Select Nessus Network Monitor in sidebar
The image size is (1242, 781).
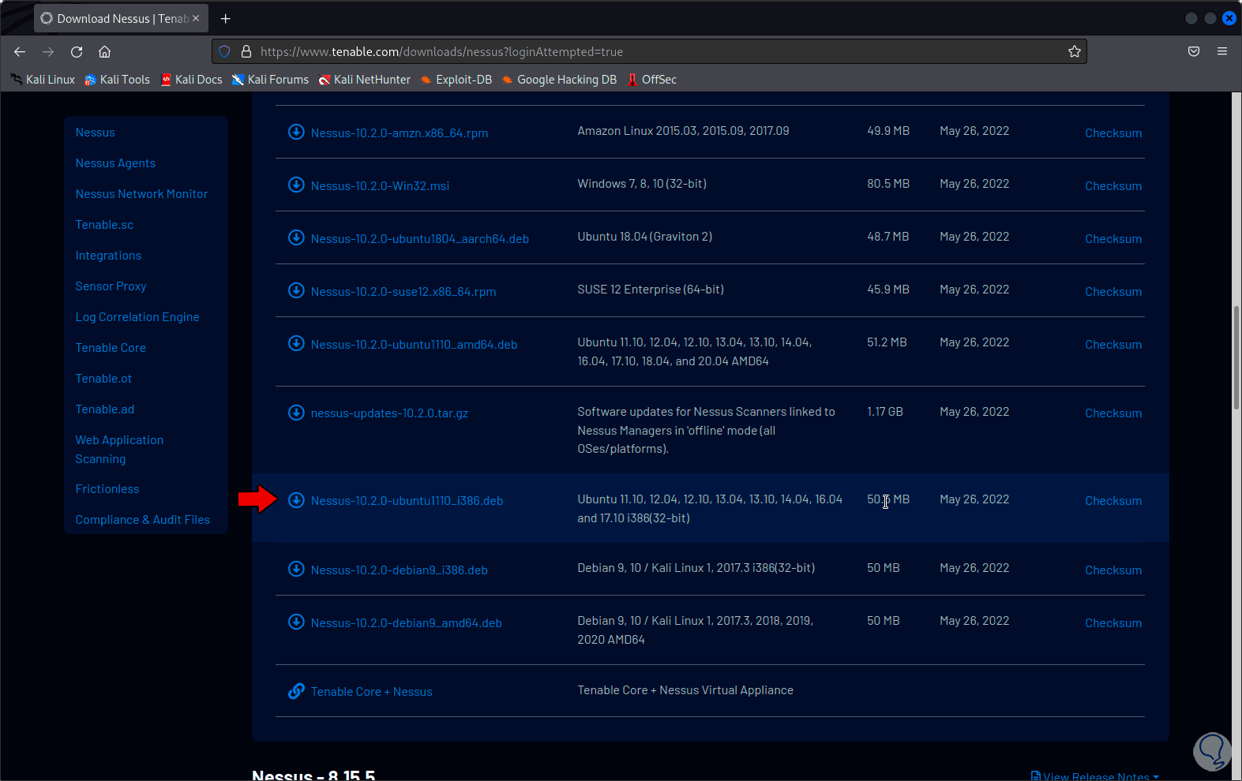click(x=141, y=194)
